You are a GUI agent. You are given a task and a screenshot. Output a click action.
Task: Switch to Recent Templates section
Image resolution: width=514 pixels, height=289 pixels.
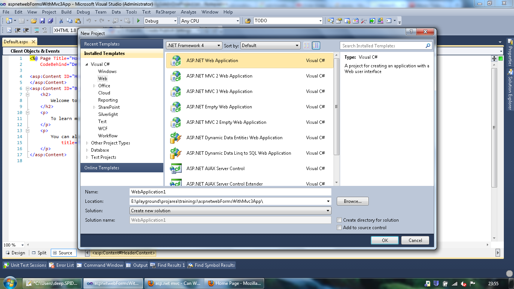pos(122,44)
